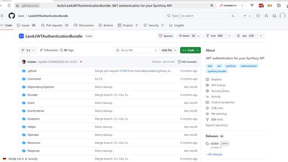Screen dimensions: 288x162
Task: Open the pull requests shortcut icon in header
Action: point(266,16)
